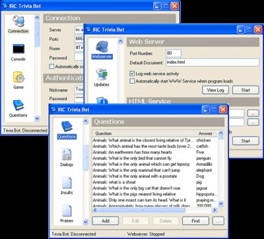Screen dimensions: 264x239
Task: Click the down arrow of the front window sidebar scrollbar
Action: 86,222
